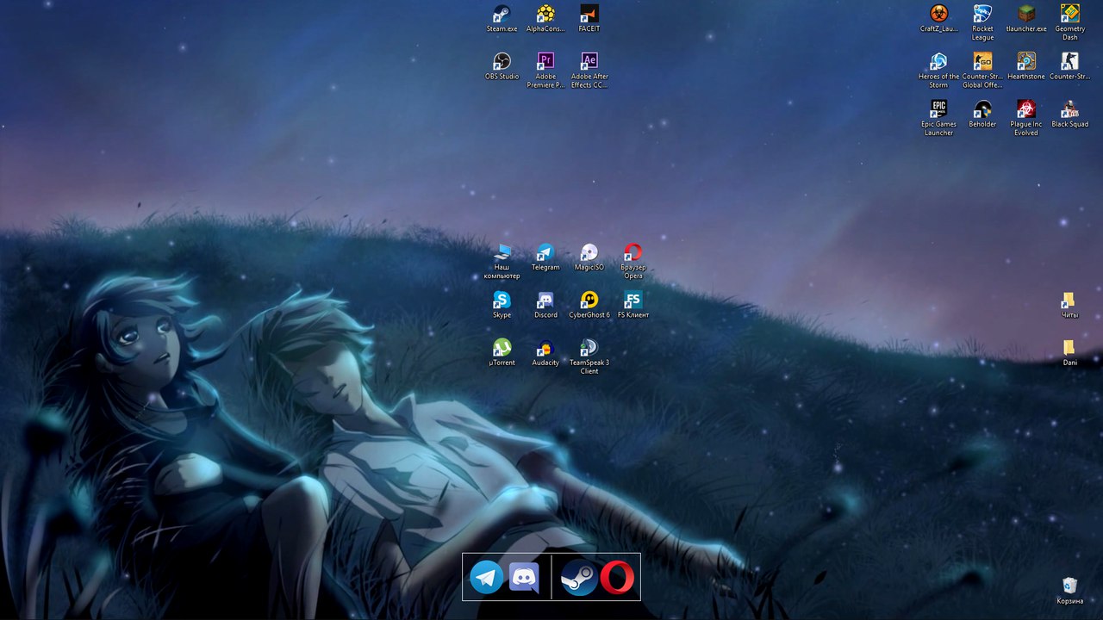Image resolution: width=1103 pixels, height=620 pixels.
Task: Open the µTorrent desktop shortcut
Action: pos(502,352)
